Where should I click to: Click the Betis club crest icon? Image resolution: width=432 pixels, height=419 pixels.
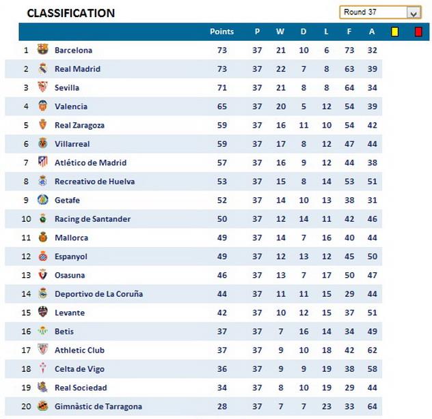point(42,332)
